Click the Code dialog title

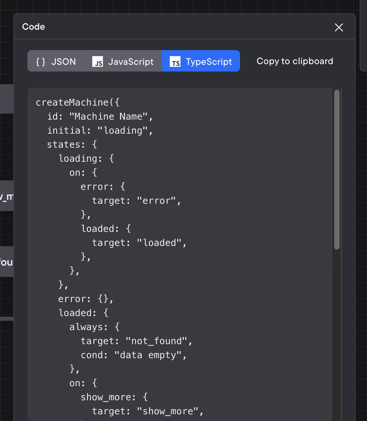pos(33,27)
